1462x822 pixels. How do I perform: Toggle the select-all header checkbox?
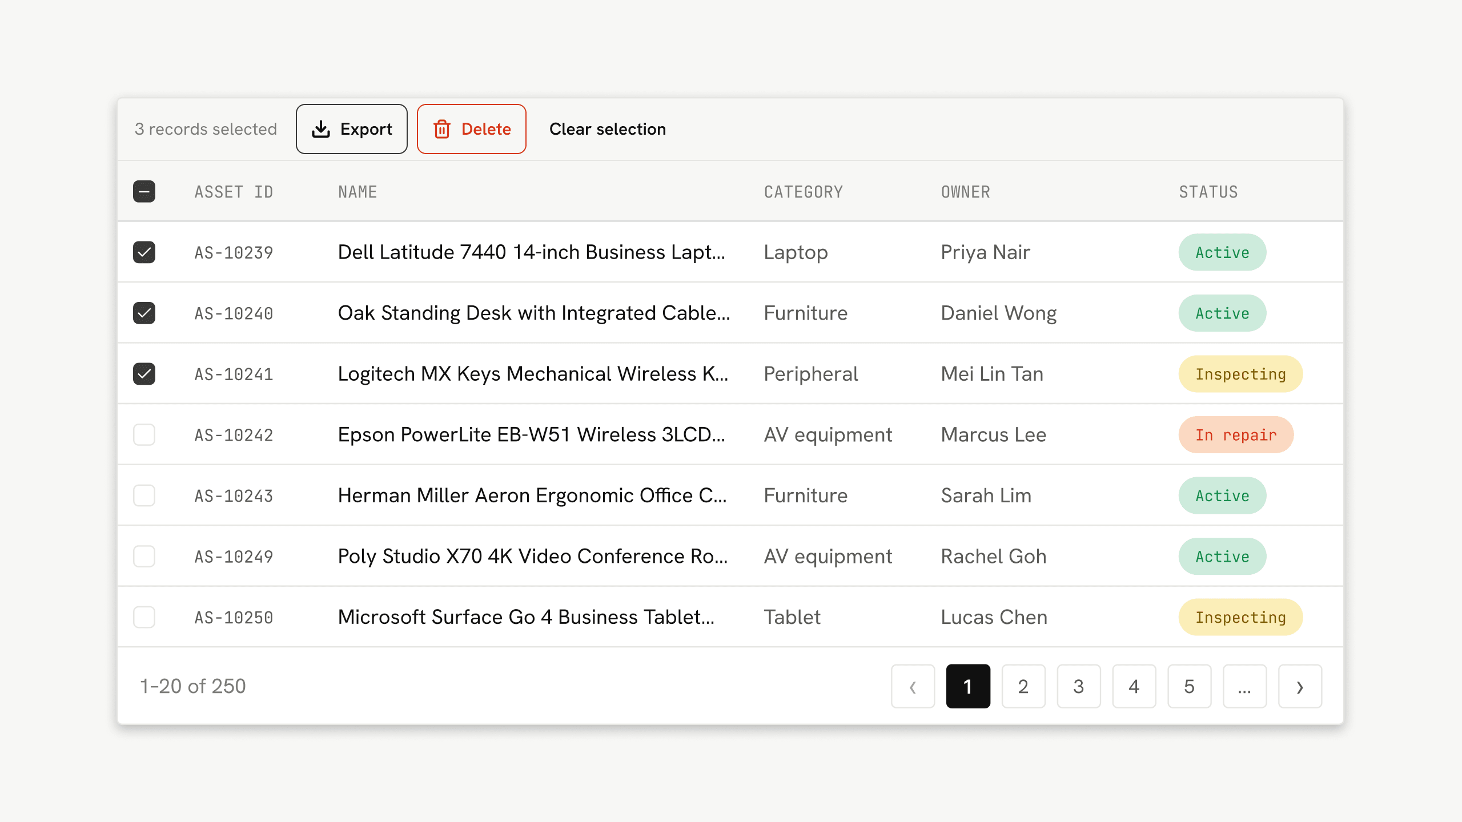(x=144, y=192)
